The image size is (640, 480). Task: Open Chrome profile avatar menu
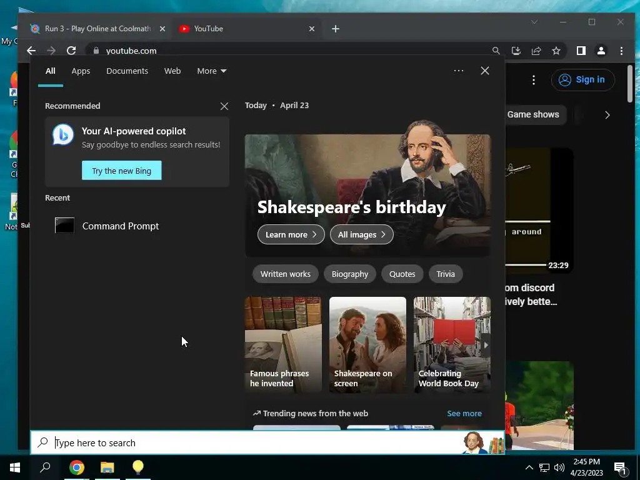click(601, 51)
